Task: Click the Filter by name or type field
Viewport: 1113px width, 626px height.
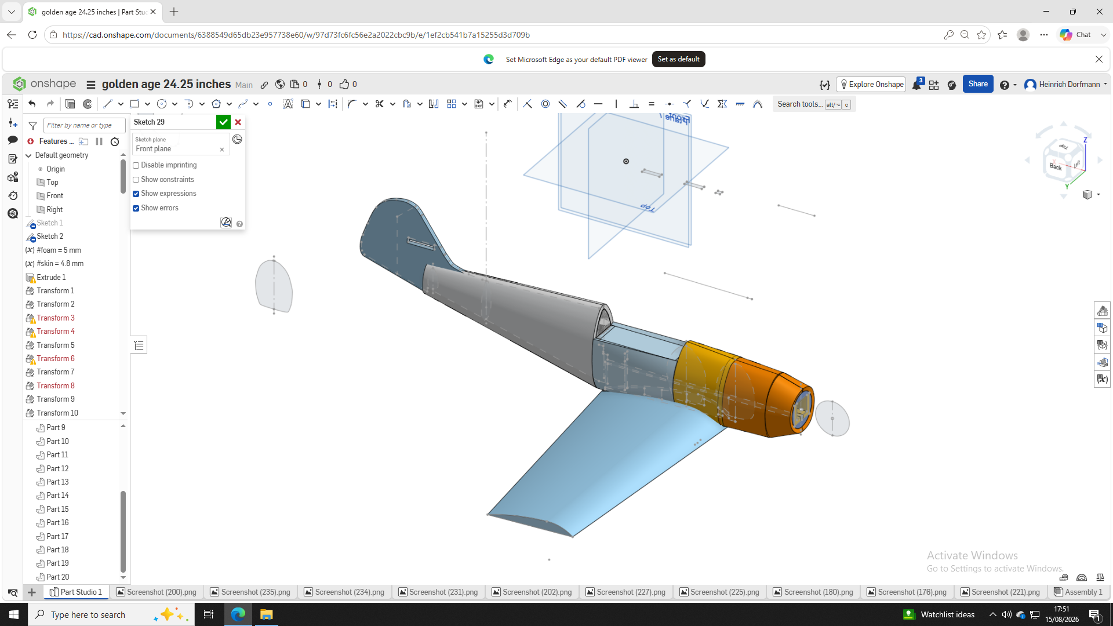Action: [x=84, y=125]
